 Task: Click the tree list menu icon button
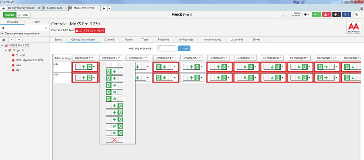point(4,39)
